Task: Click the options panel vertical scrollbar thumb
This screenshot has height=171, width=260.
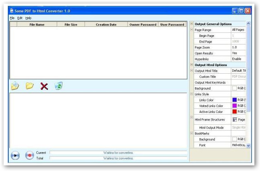Action: (248, 69)
